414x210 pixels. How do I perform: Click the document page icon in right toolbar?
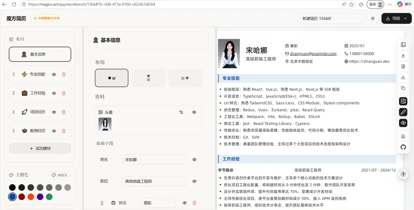(x=403, y=66)
